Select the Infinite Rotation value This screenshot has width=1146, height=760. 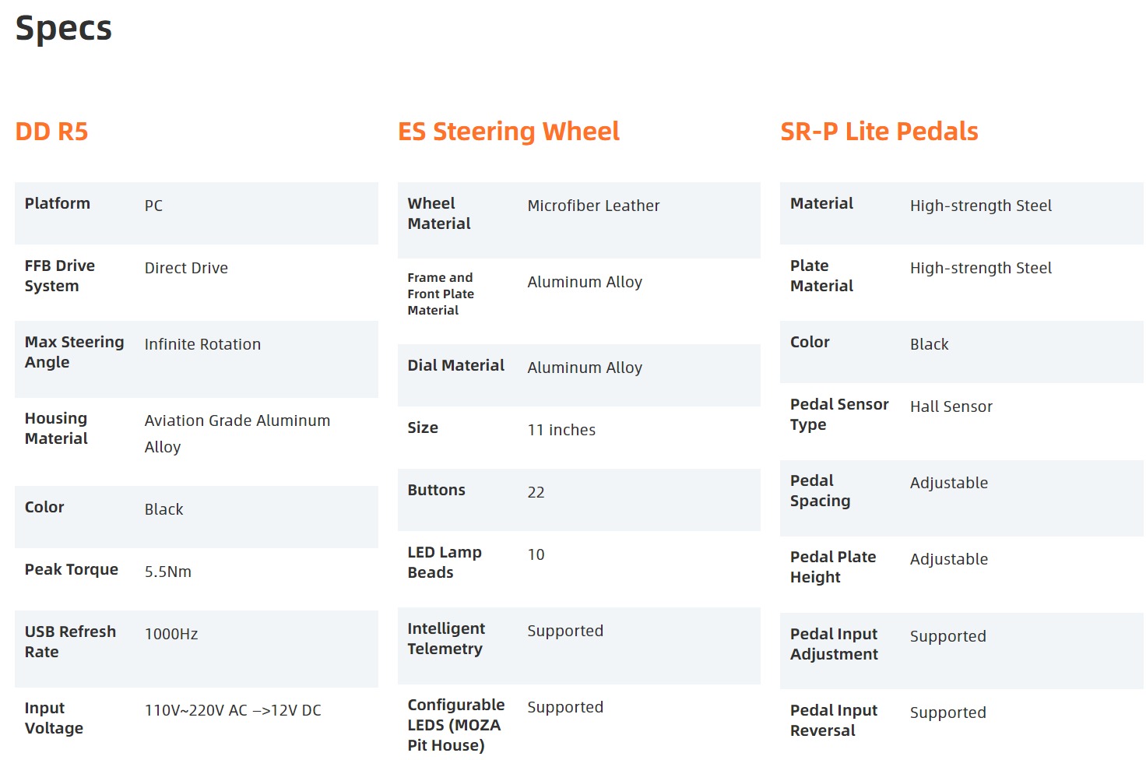pos(202,344)
